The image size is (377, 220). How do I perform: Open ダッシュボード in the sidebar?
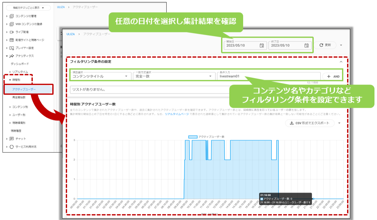[20, 64]
